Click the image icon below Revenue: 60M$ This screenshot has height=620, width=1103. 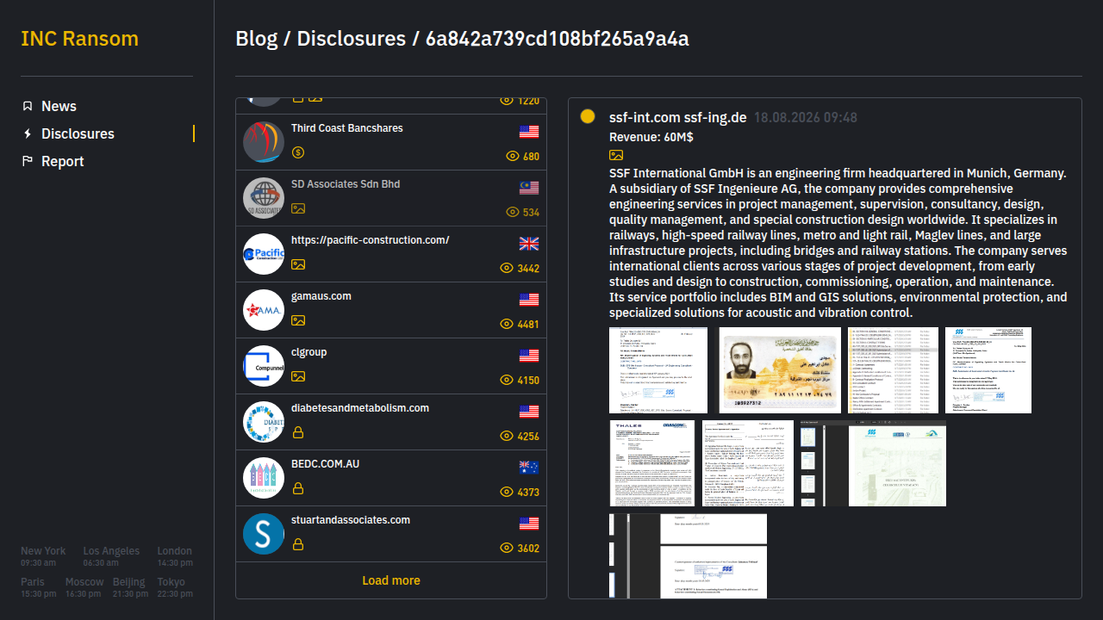click(616, 155)
